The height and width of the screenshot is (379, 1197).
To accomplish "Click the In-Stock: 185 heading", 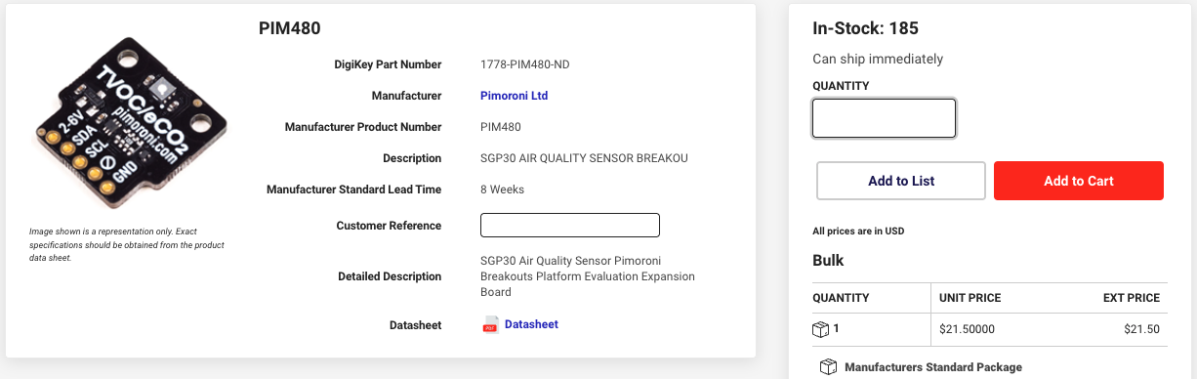I will point(866,28).
